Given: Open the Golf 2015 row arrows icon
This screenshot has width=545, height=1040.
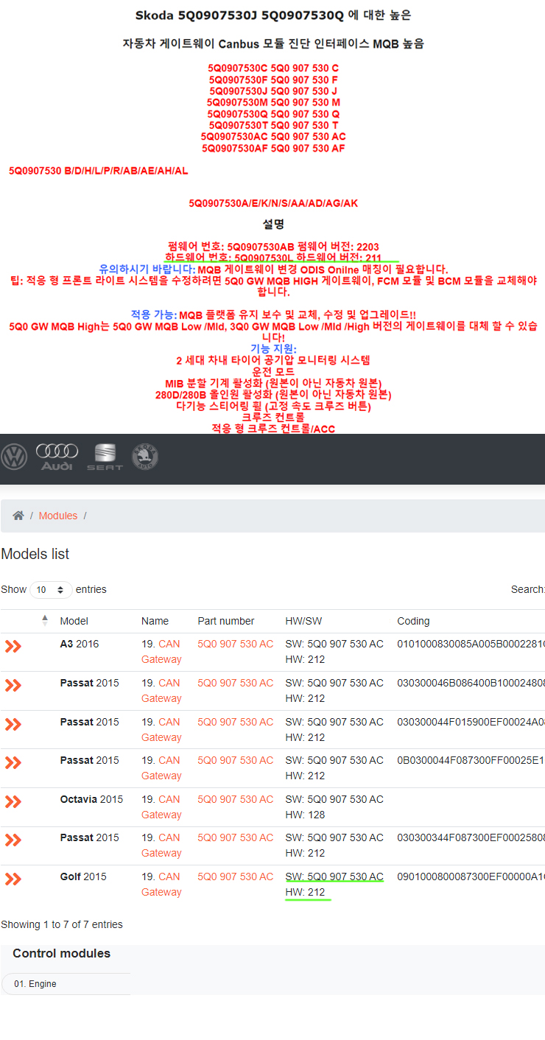Looking at the screenshot, I should [13, 879].
